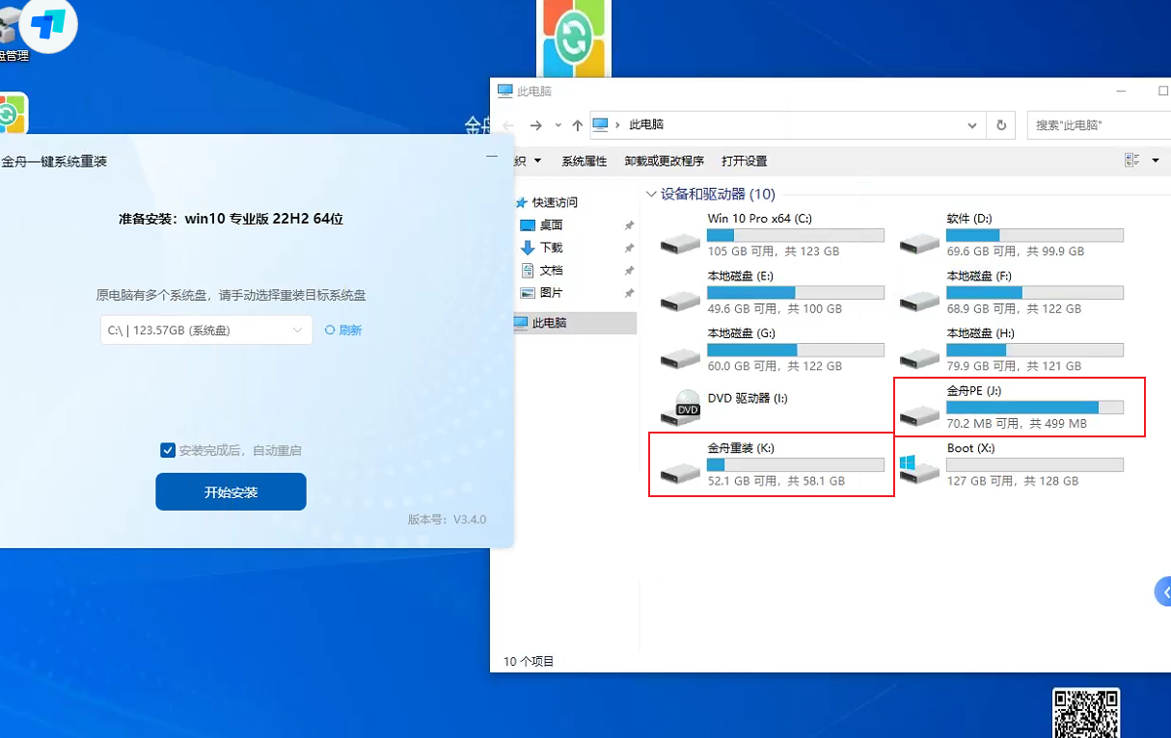The width and height of the screenshot is (1171, 738).
Task: Click the 本地磁盘 (E:) usage bar
Action: [x=795, y=292]
